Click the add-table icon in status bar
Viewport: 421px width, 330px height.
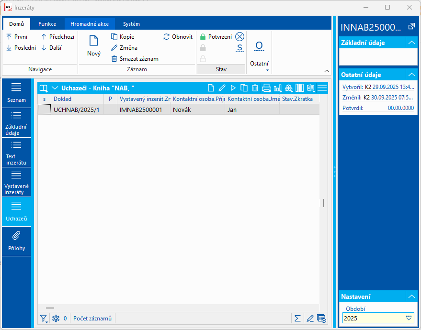click(x=321, y=319)
